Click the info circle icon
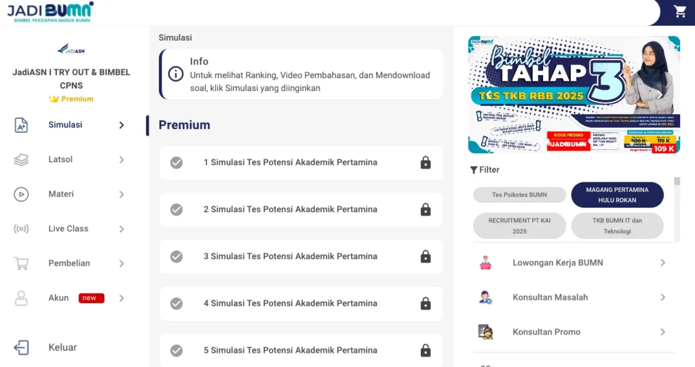Viewport: 695px width, 367px height. click(176, 74)
